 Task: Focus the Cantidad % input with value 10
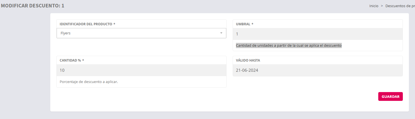tap(141, 70)
